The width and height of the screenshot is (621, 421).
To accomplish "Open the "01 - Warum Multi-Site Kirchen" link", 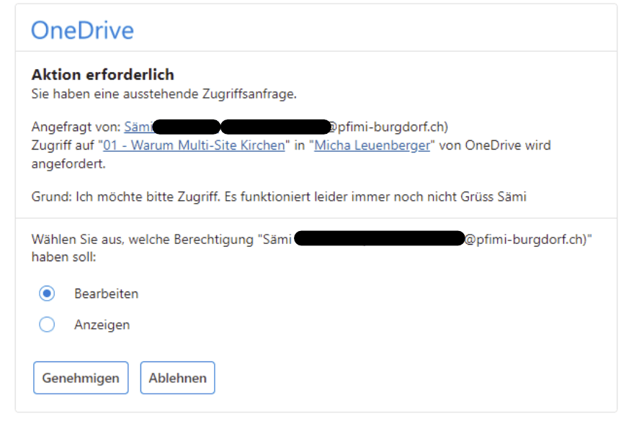I will point(194,145).
